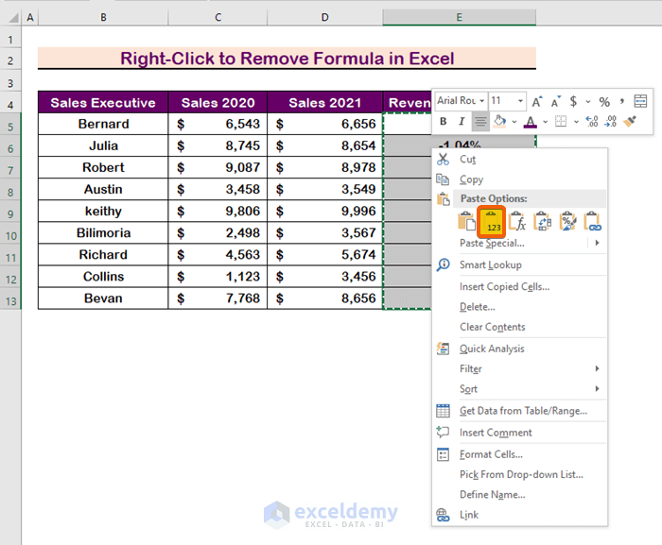Choose Pick From Drop-down List...
662x545 pixels.
tap(520, 474)
